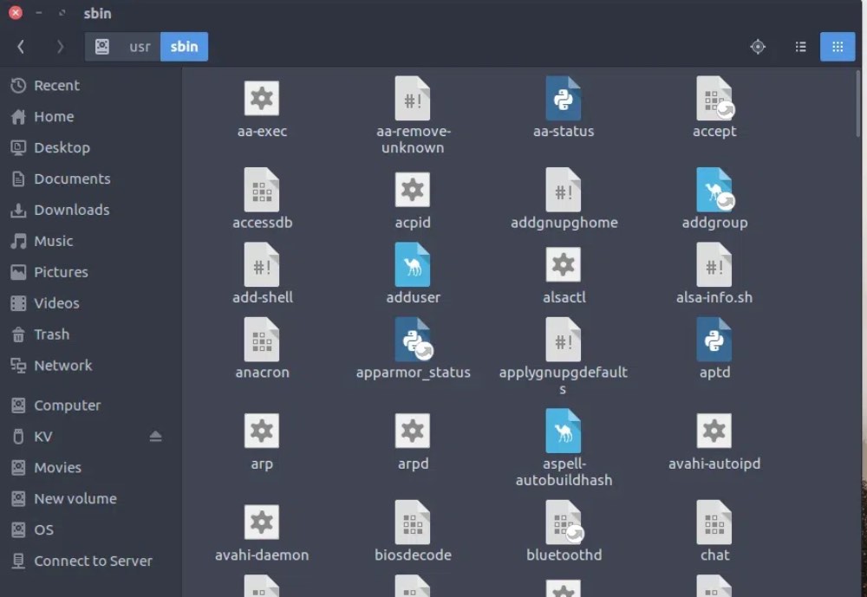Click the search icon in the toolbar
Viewport: 867px width, 597px height.
point(758,47)
